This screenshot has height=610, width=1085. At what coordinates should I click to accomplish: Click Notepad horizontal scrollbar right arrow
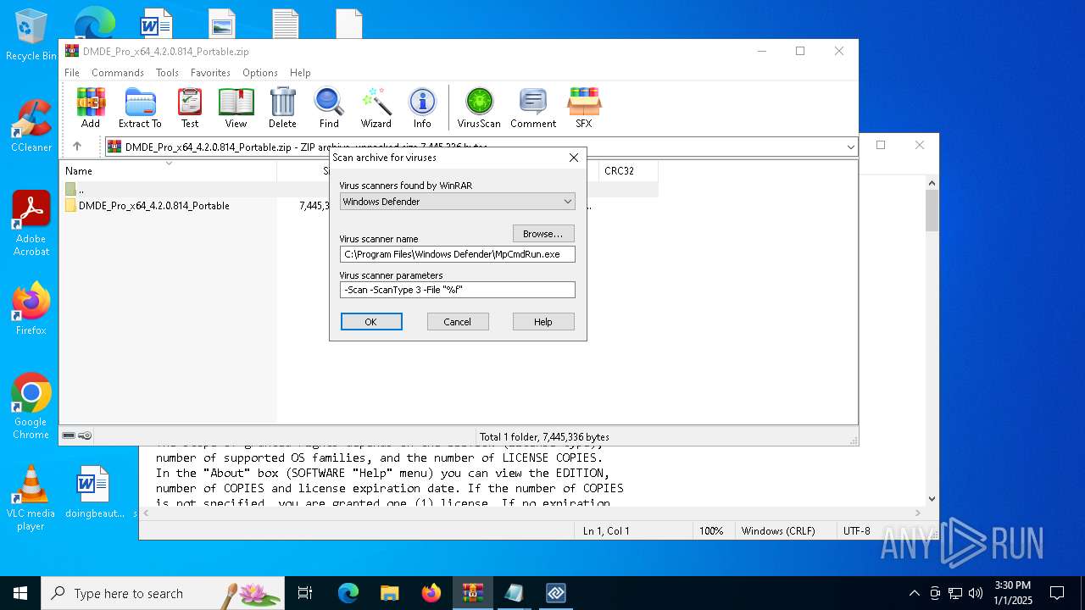click(917, 513)
